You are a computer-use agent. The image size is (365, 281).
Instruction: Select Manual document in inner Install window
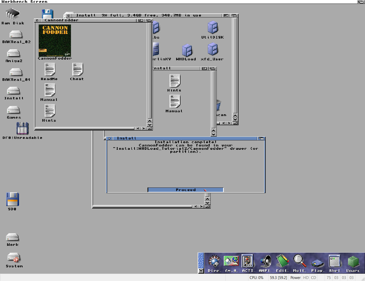pos(175,101)
